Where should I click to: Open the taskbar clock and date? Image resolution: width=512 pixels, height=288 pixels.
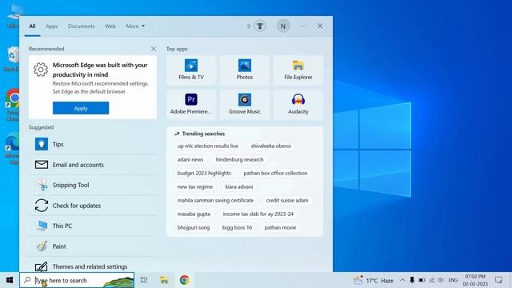tap(475, 280)
